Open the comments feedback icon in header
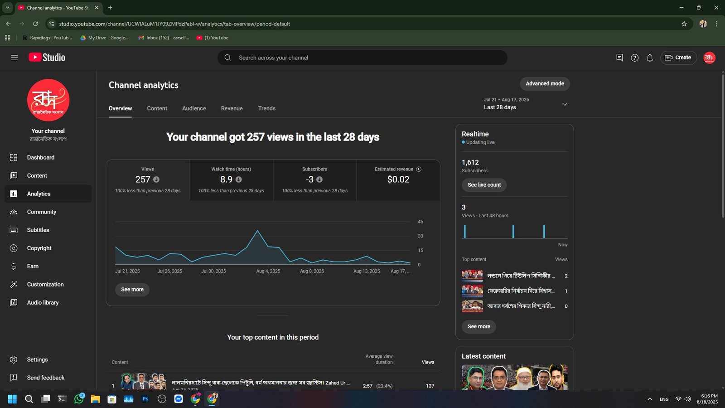 619,58
